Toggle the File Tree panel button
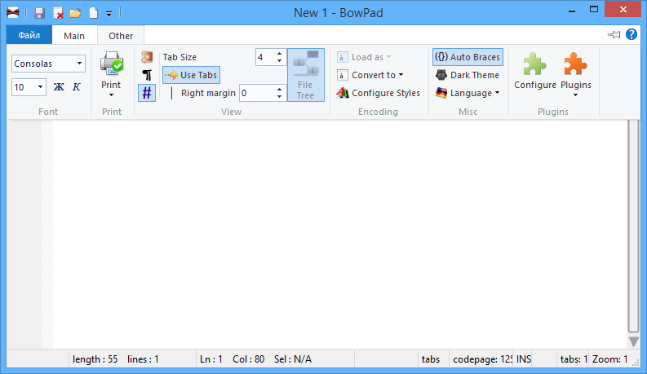This screenshot has width=647, height=374. point(306,75)
